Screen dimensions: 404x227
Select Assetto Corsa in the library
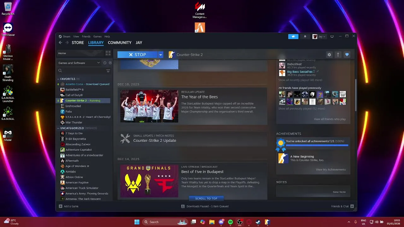click(84, 84)
